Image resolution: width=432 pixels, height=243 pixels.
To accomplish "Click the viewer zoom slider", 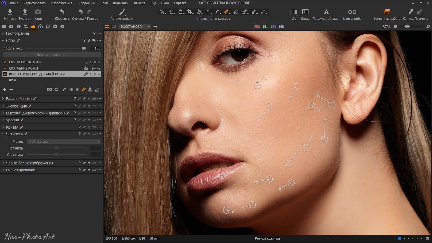I will point(411,26).
